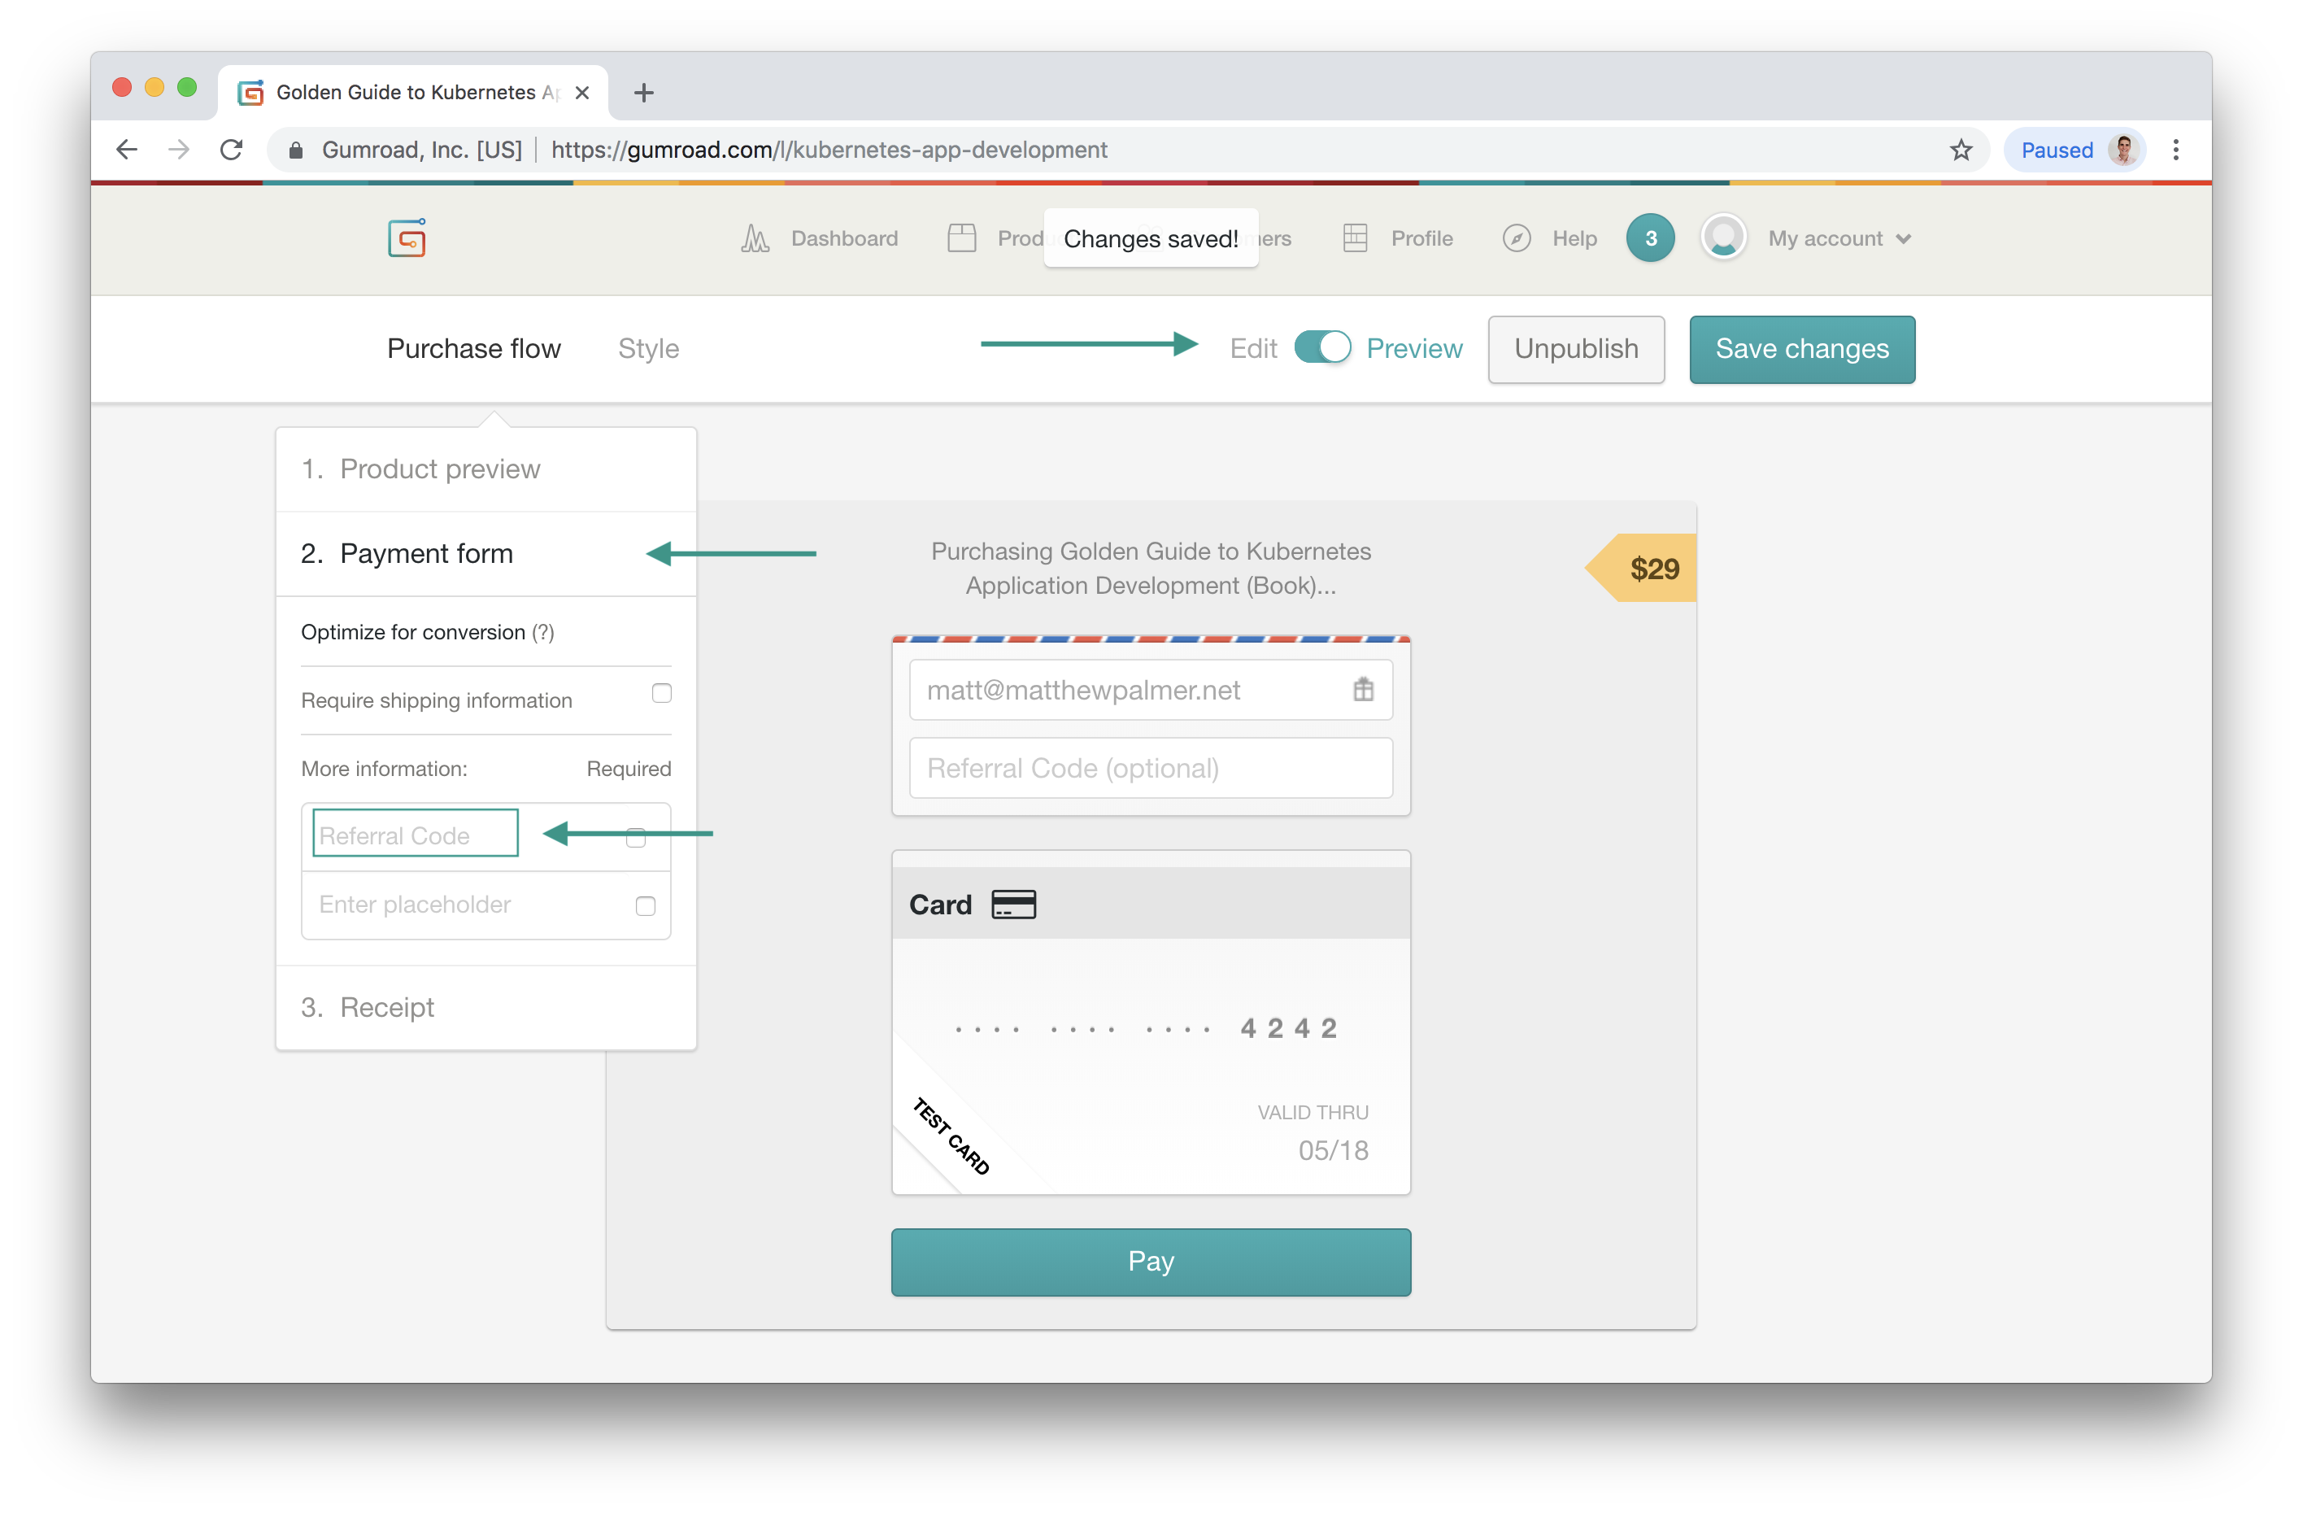Click the My Account user avatar icon
The height and width of the screenshot is (1513, 2303).
pos(1722,238)
